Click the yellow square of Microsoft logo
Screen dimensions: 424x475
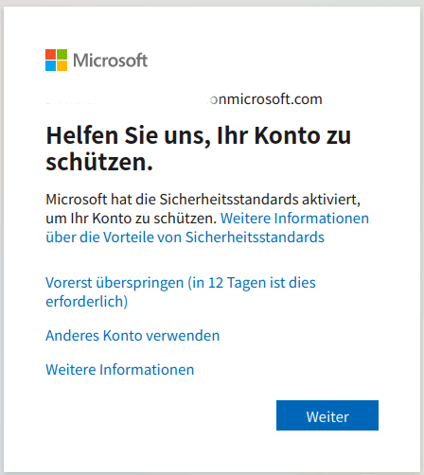coord(62,66)
